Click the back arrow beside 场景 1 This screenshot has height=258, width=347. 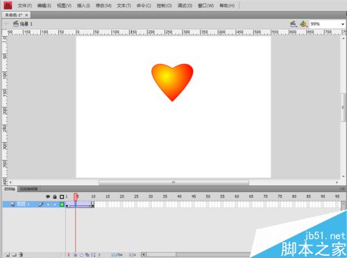pos(7,24)
